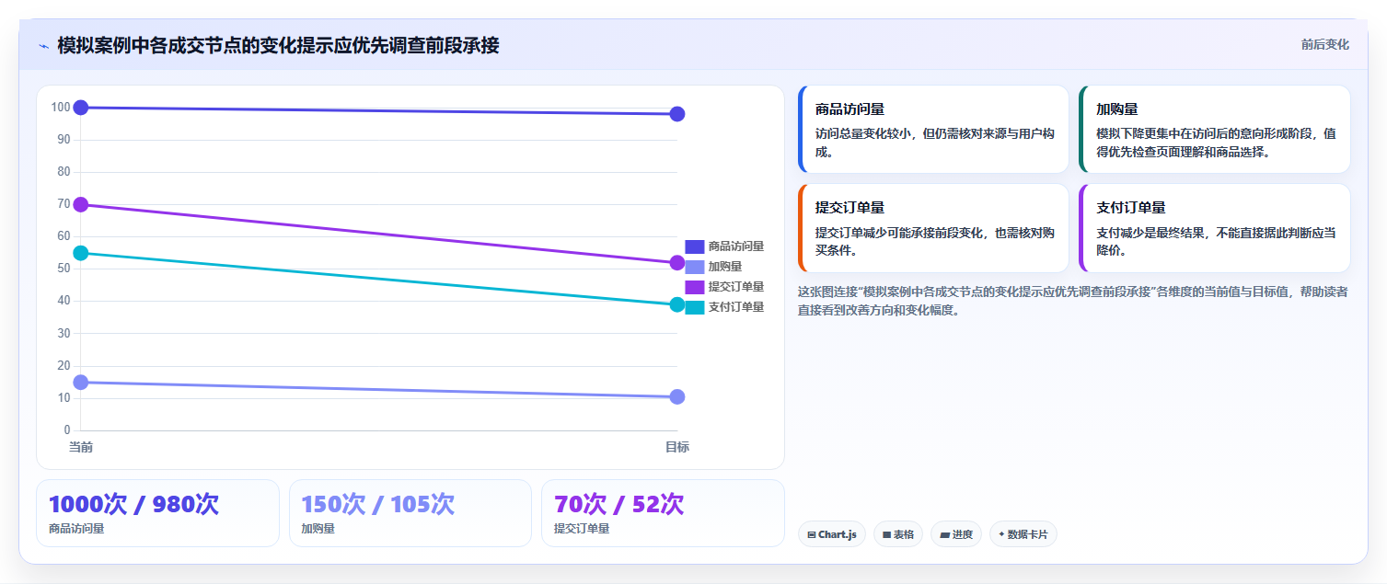Select 加购量 data point at 当前
The width and height of the screenshot is (1387, 584).
pyautogui.click(x=81, y=382)
